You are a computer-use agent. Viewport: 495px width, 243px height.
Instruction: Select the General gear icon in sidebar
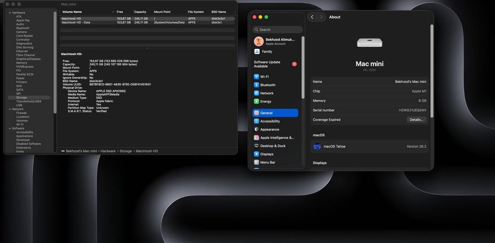[x=256, y=113]
